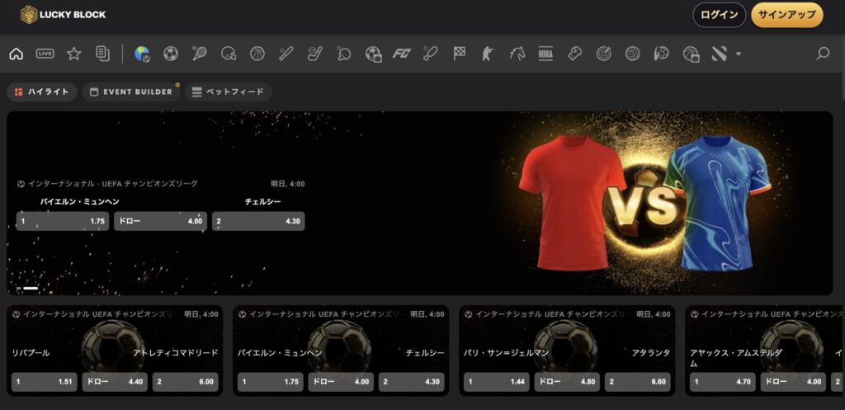Select the table tennis paddle icon

point(344,54)
